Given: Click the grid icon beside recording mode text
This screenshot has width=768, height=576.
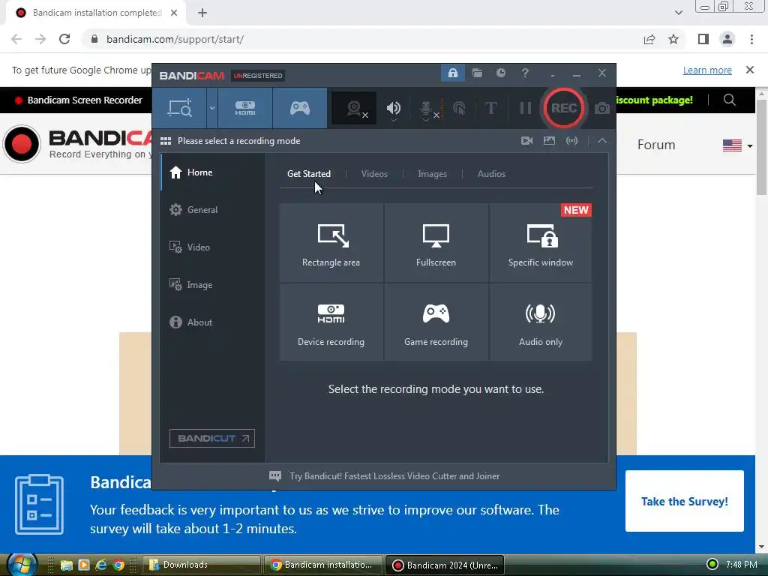Looking at the screenshot, I should 166,141.
